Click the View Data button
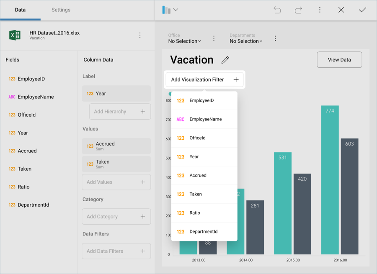 pyautogui.click(x=339, y=60)
